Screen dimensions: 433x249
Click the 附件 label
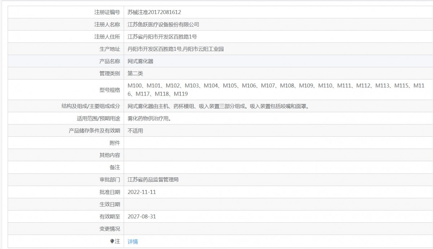115,143
